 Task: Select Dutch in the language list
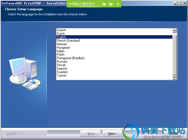114,34
